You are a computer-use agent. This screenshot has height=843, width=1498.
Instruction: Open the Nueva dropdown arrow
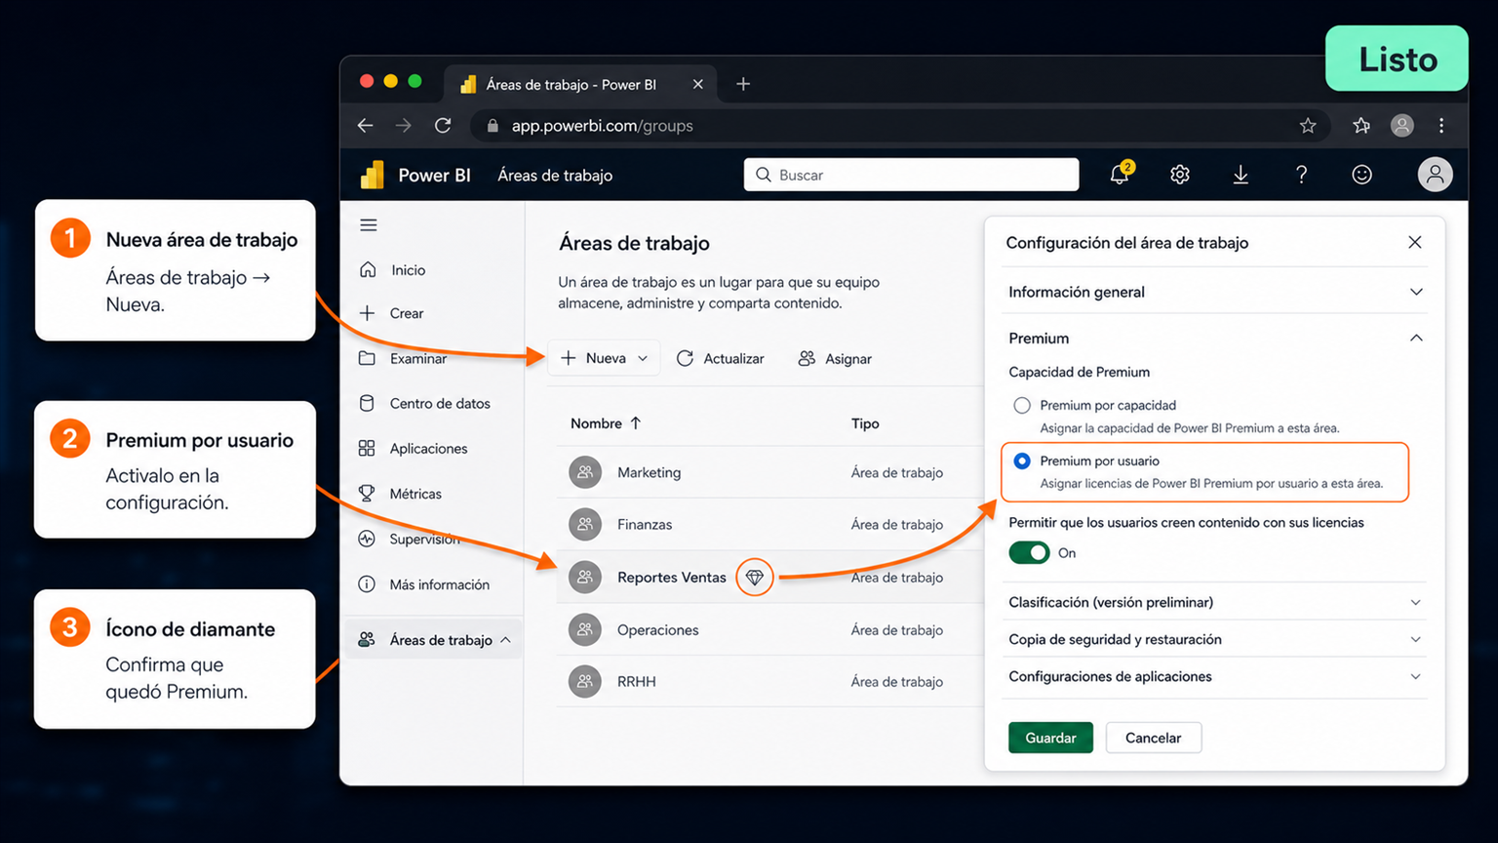(x=643, y=359)
